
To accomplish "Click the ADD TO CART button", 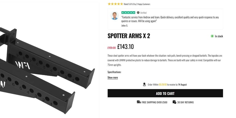I will (x=165, y=93).
